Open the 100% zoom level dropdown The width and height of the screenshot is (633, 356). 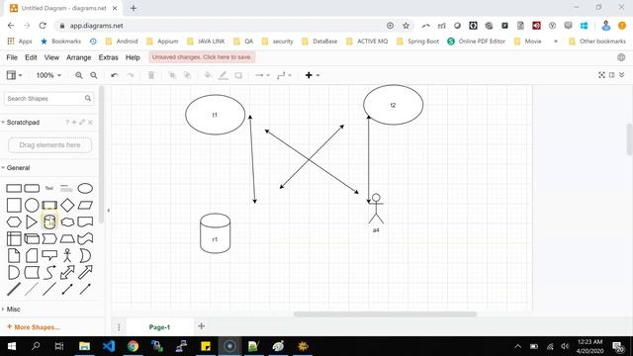tap(48, 75)
